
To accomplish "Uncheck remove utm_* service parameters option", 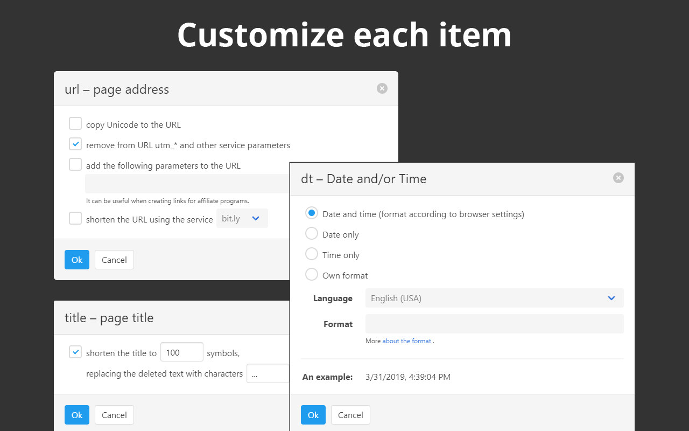I will pos(75,144).
